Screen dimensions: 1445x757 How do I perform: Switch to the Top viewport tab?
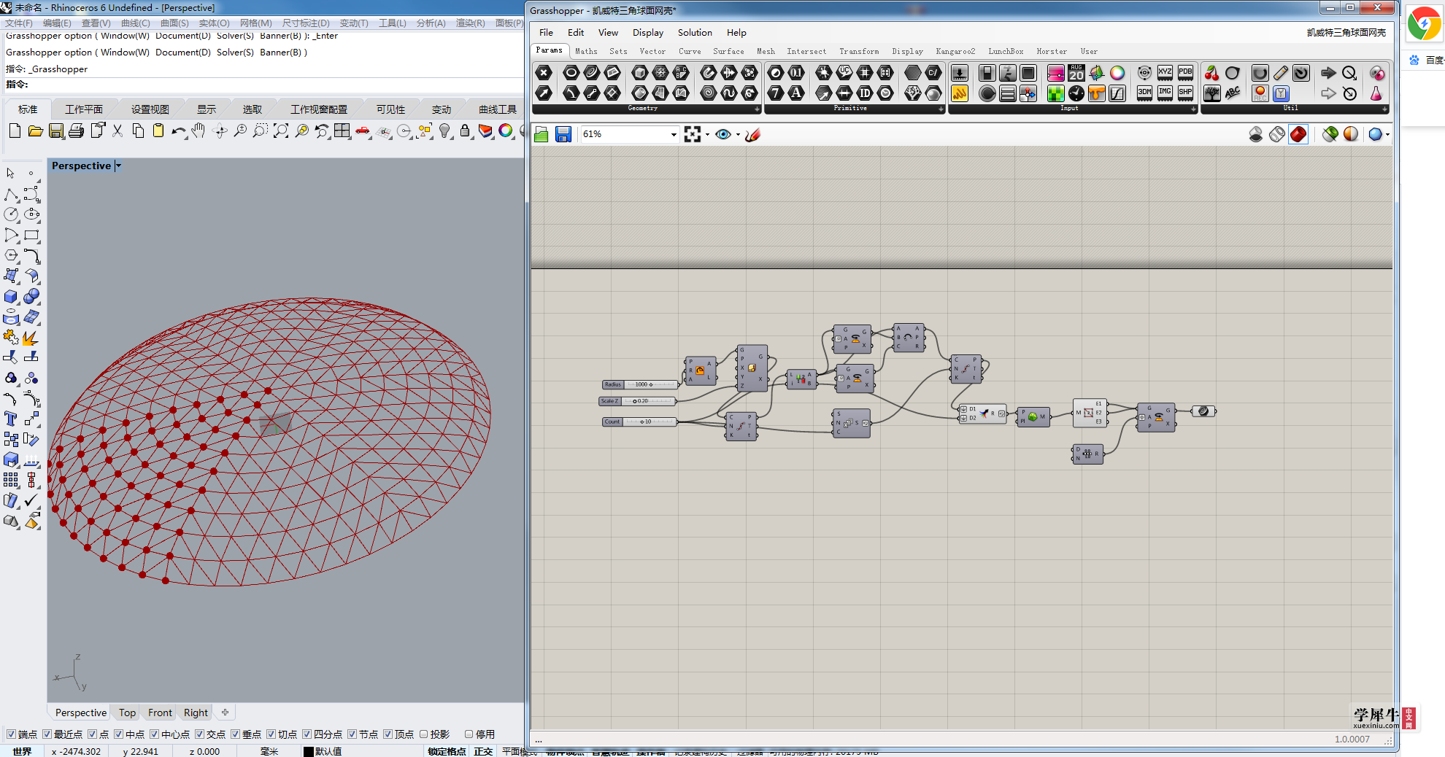[x=127, y=713]
